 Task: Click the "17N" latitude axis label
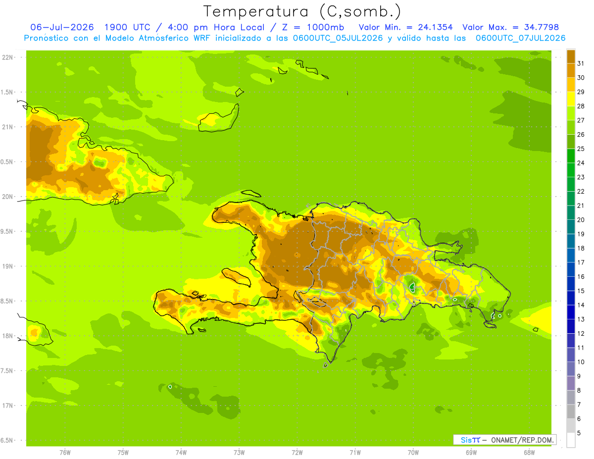pos(8,406)
